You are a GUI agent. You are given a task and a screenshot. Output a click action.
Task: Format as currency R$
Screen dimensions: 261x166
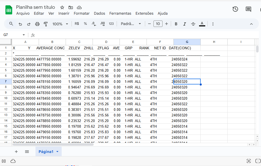click(77, 24)
